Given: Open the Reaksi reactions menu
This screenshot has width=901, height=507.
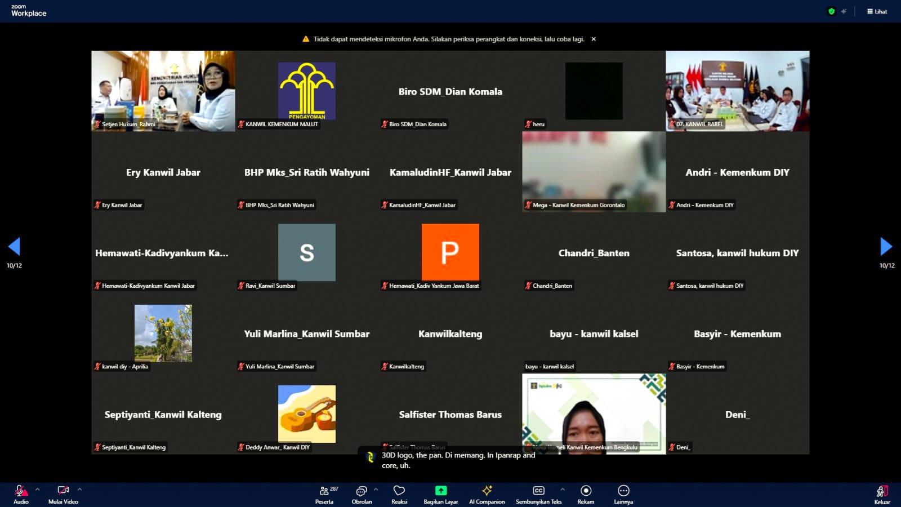Looking at the screenshot, I should click(x=399, y=493).
